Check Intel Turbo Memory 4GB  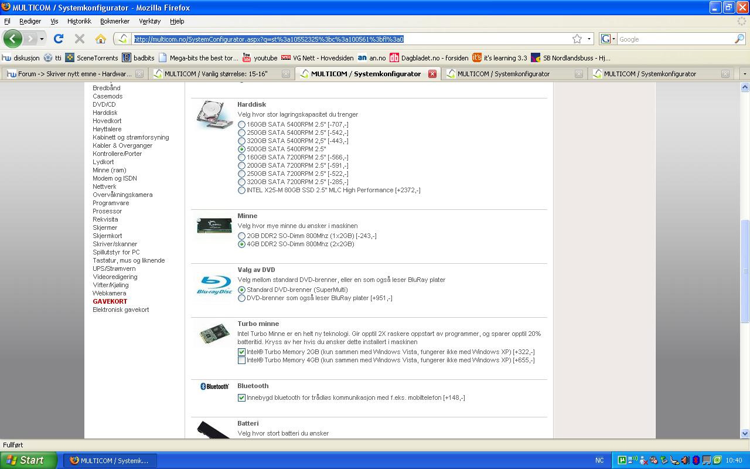(241, 361)
